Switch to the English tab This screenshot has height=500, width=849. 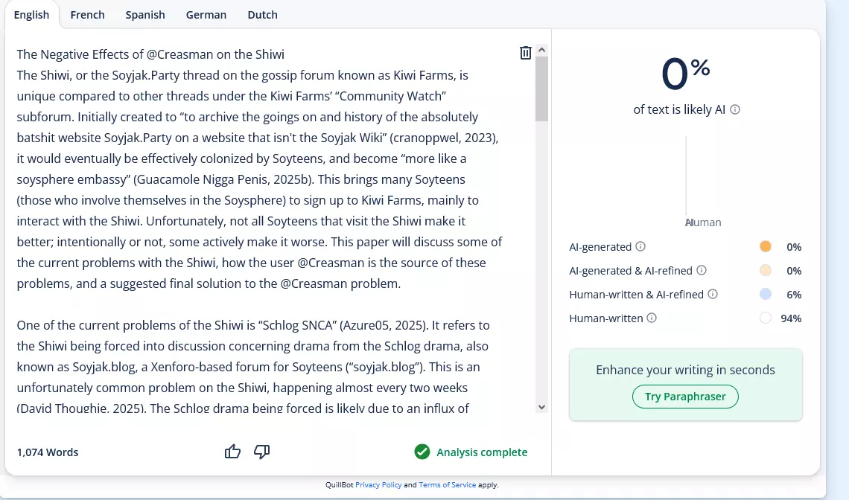(31, 15)
